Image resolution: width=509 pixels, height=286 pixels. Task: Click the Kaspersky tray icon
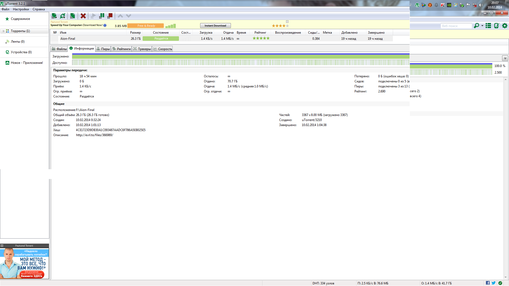click(x=443, y=5)
